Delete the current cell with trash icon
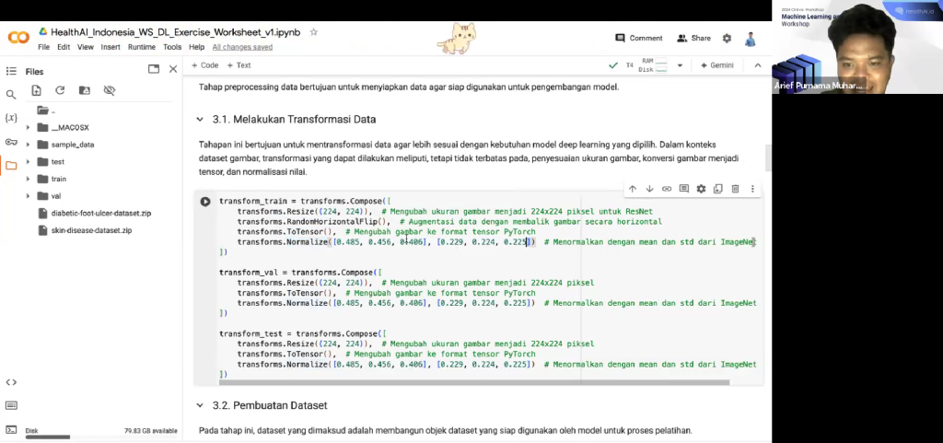This screenshot has height=443, width=943. click(x=735, y=189)
